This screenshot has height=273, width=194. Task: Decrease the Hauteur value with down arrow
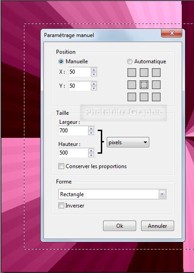point(91,155)
